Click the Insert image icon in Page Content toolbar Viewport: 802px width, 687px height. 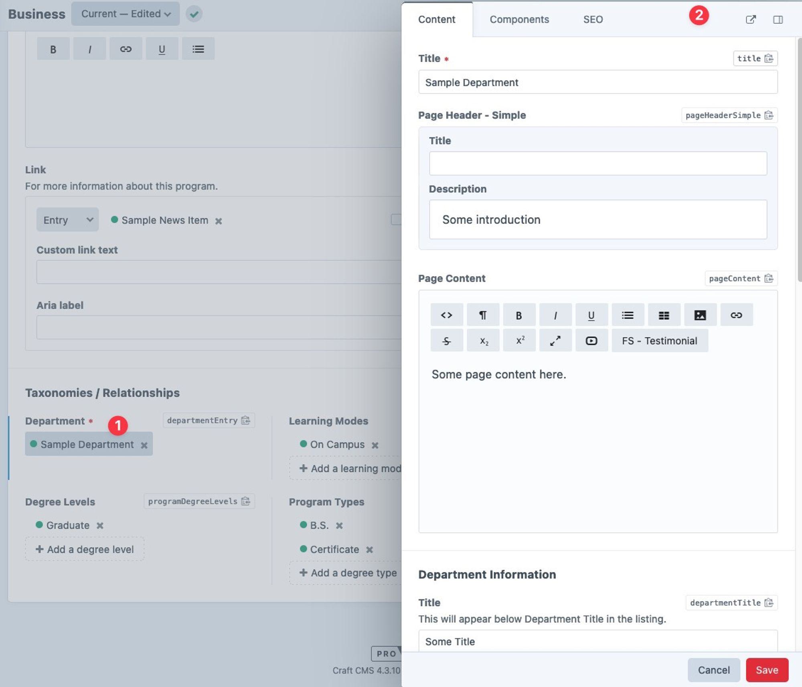pos(700,315)
